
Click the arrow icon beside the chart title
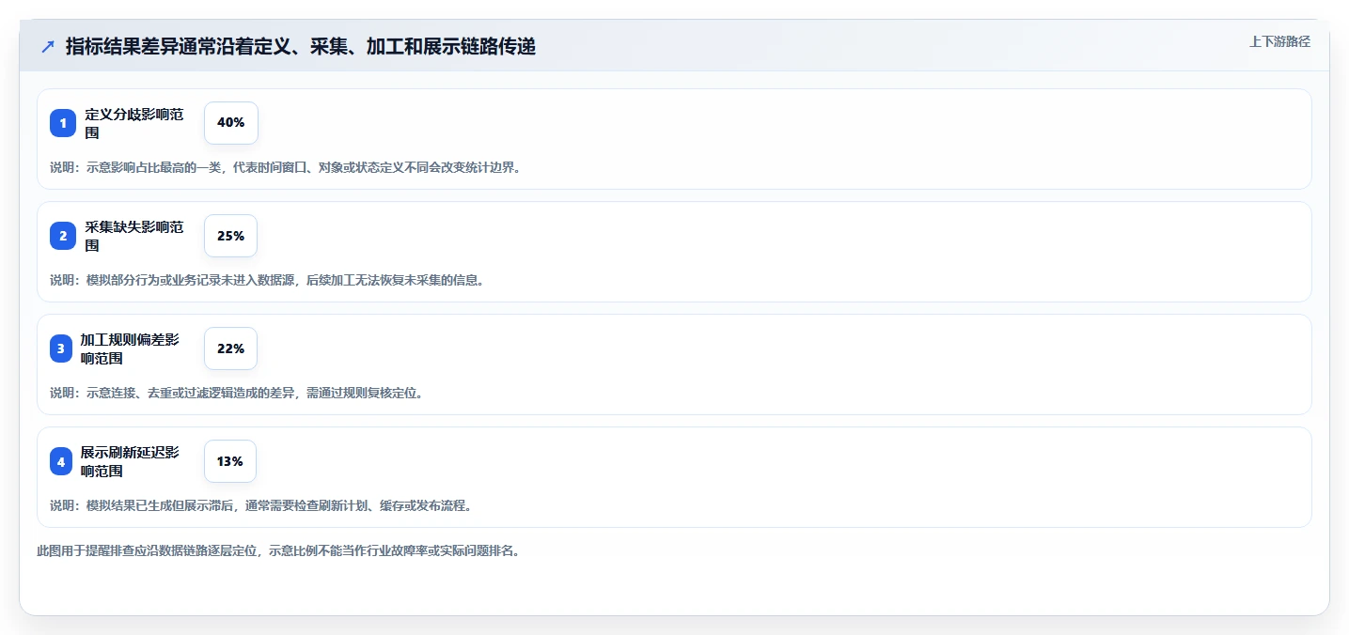pos(48,46)
